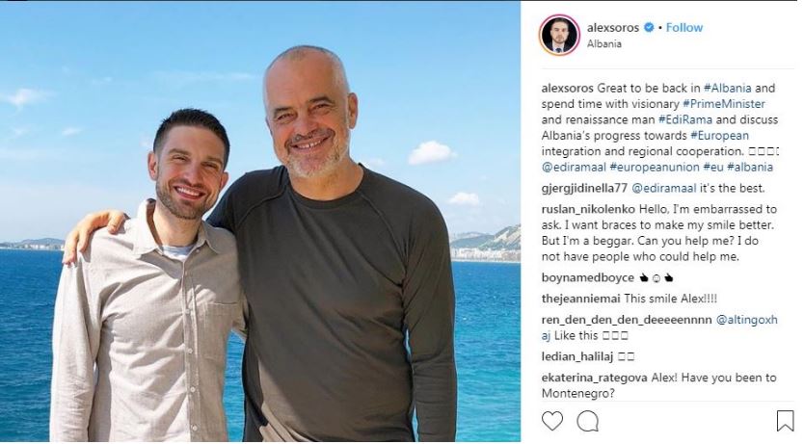The height and width of the screenshot is (444, 804).
Task: Open the #eu hashtag
Action: (712, 168)
